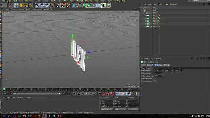The width and height of the screenshot is (210, 118).
Task: Click the timeline preview range slider
Action: [x=37, y=94]
